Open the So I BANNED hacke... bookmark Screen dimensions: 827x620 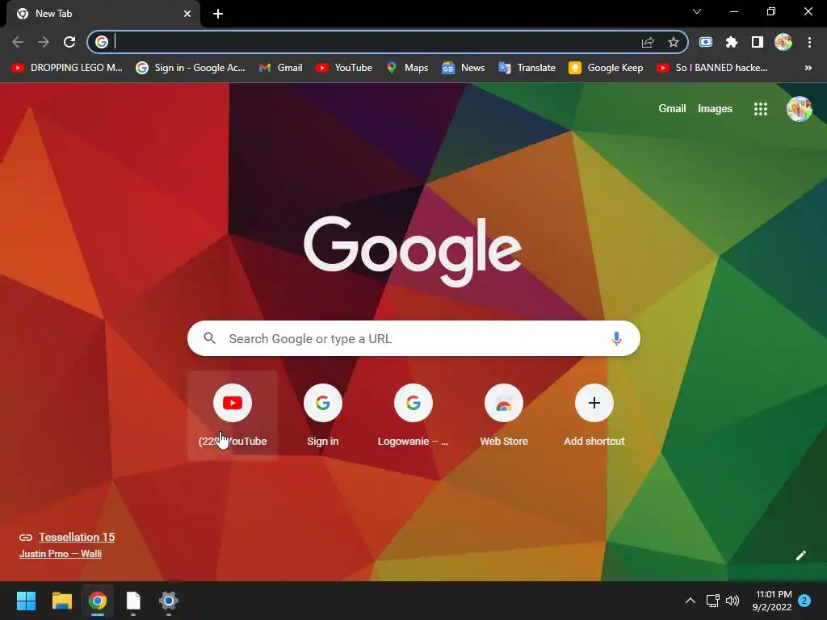pyautogui.click(x=712, y=68)
